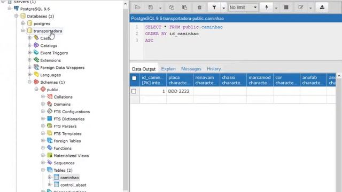
Task: Check the row checkbox for DDD 2222
Action: pos(134,91)
